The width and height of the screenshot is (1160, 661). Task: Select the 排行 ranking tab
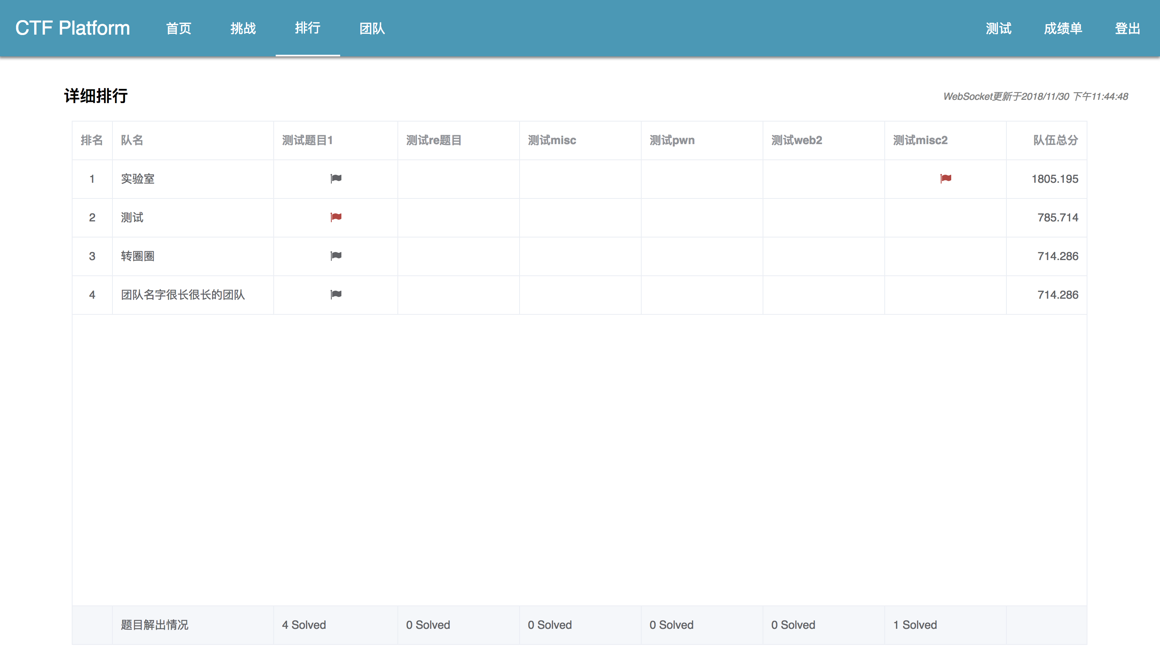(308, 29)
